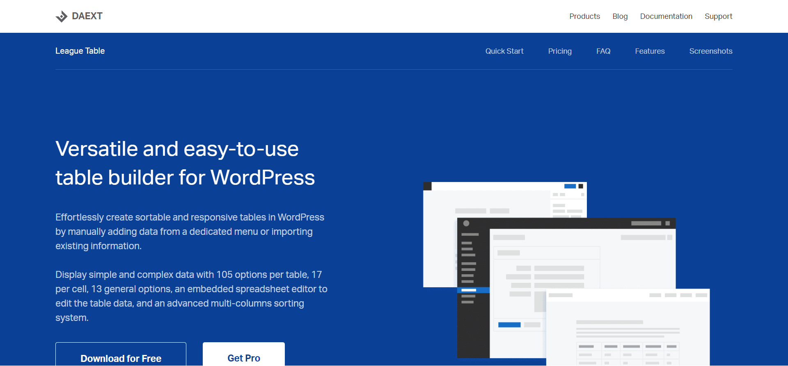This screenshot has height=366, width=788.
Task: Navigate to the FAQ section
Action: (603, 51)
